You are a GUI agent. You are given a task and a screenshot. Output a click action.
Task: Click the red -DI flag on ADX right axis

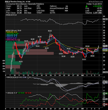(x=105, y=105)
